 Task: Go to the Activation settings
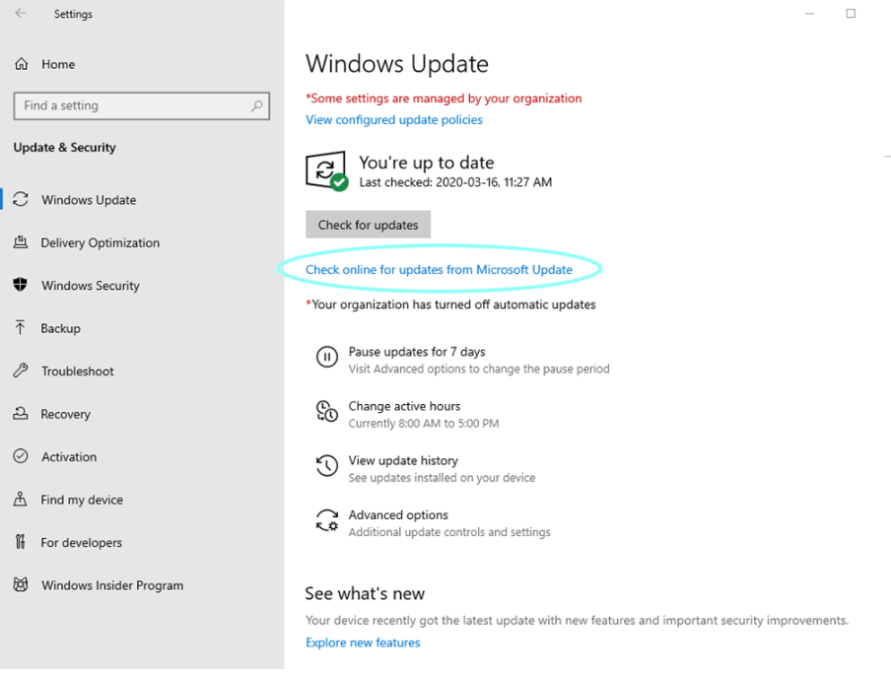tap(69, 457)
